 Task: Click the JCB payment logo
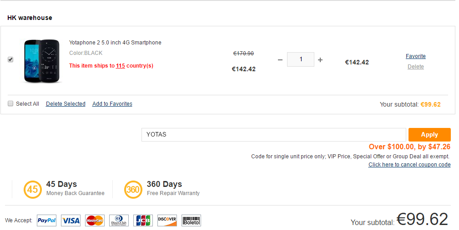(x=143, y=220)
